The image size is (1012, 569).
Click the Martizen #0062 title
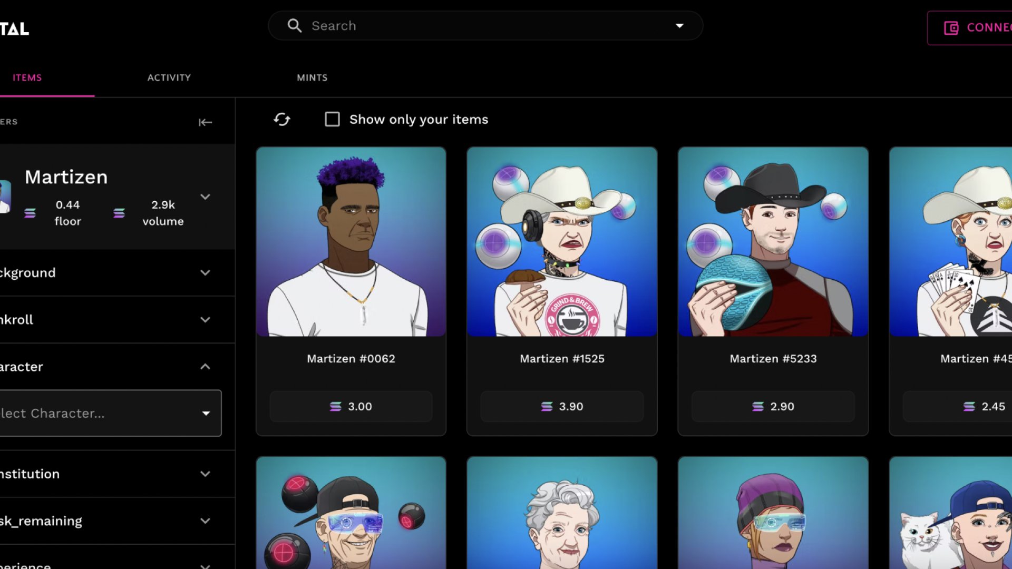tap(351, 359)
